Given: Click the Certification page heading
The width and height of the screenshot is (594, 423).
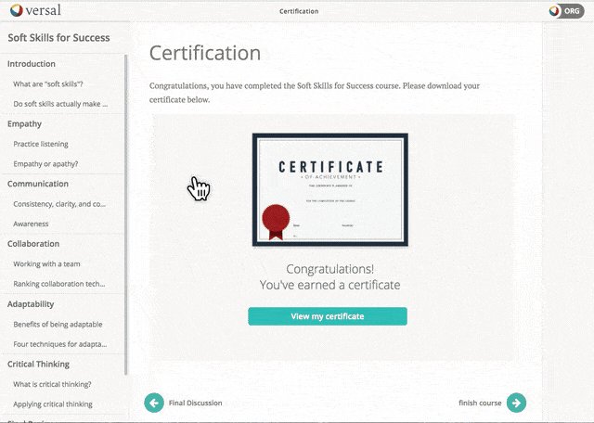Looking at the screenshot, I should coord(205,53).
